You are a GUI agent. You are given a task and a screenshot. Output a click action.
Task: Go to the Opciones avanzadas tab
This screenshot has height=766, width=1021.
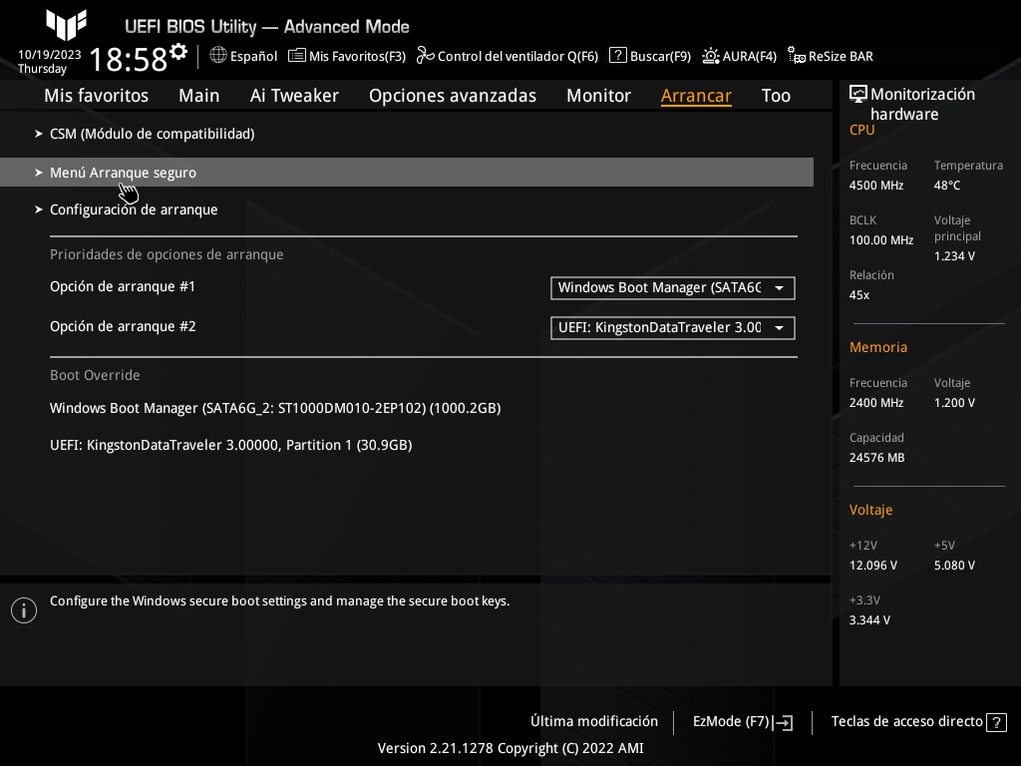(453, 96)
